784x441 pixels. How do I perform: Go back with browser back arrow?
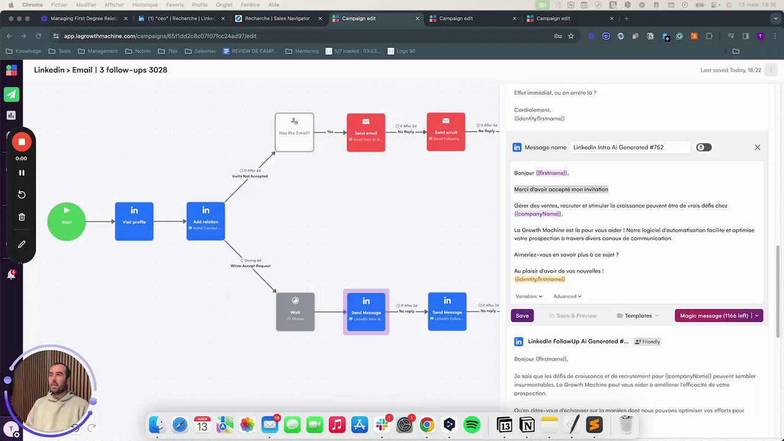(9, 36)
